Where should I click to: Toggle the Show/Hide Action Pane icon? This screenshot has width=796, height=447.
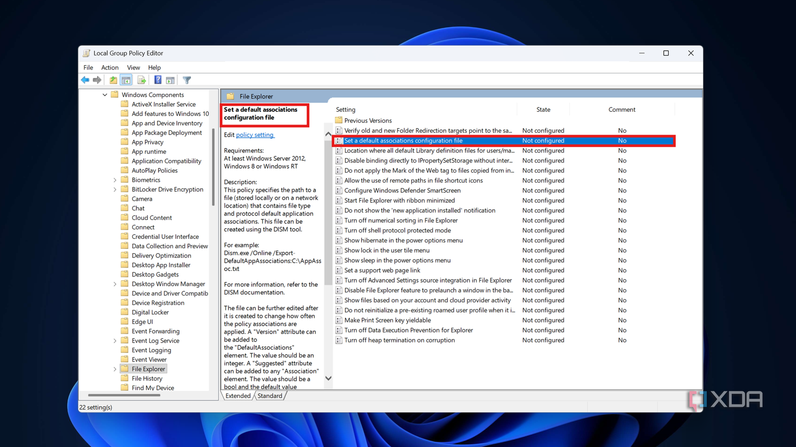pos(170,80)
